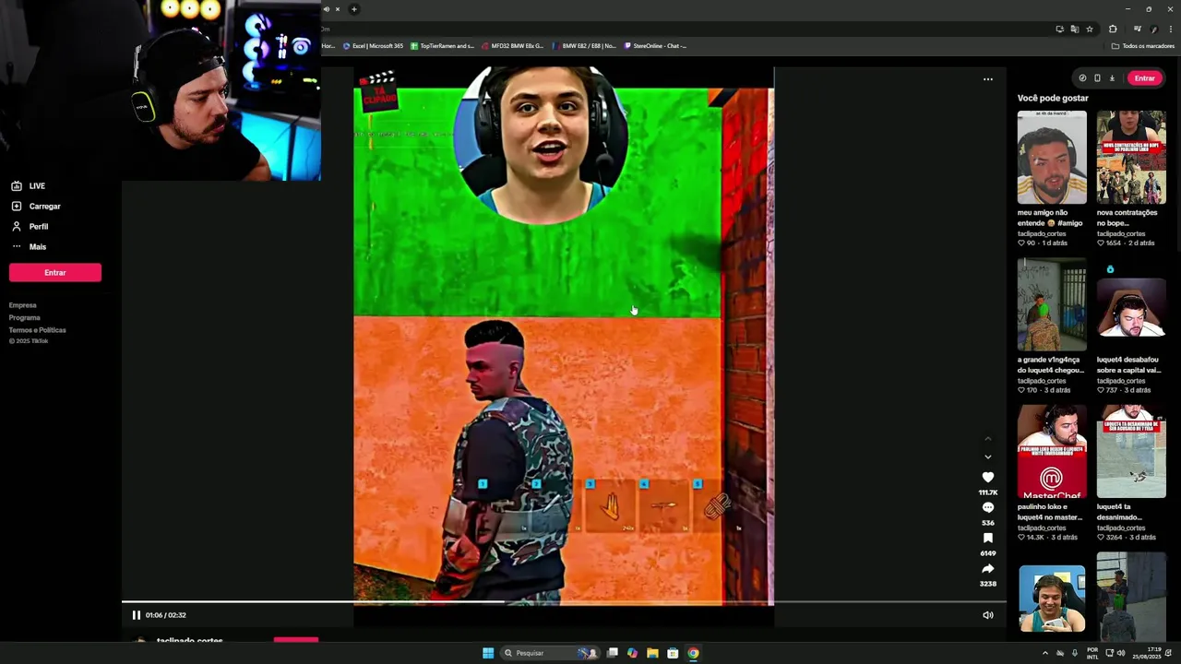This screenshot has height=664, width=1181.
Task: Open the LIVE section in sidebar
Action: click(28, 186)
